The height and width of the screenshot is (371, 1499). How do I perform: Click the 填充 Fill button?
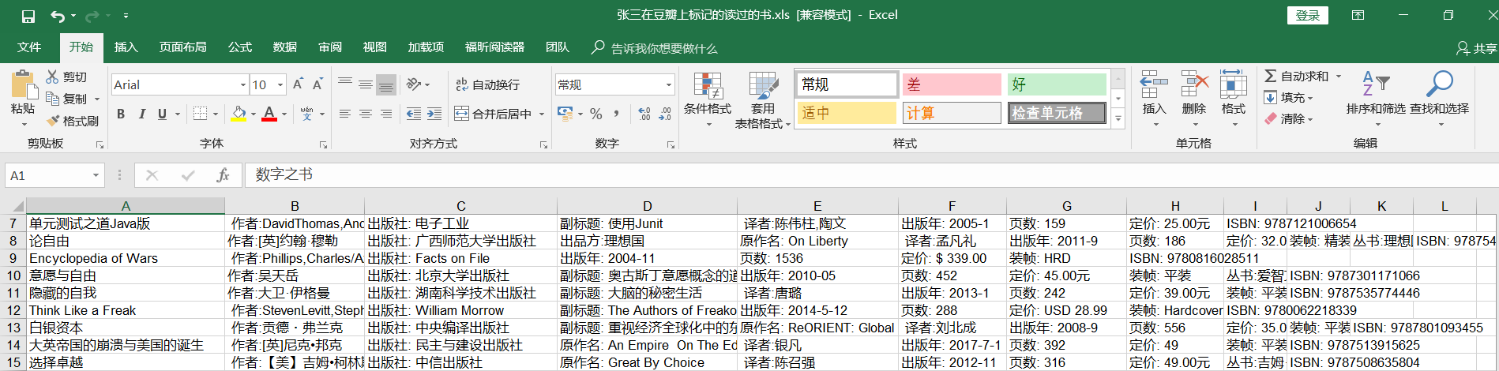coord(1287,97)
